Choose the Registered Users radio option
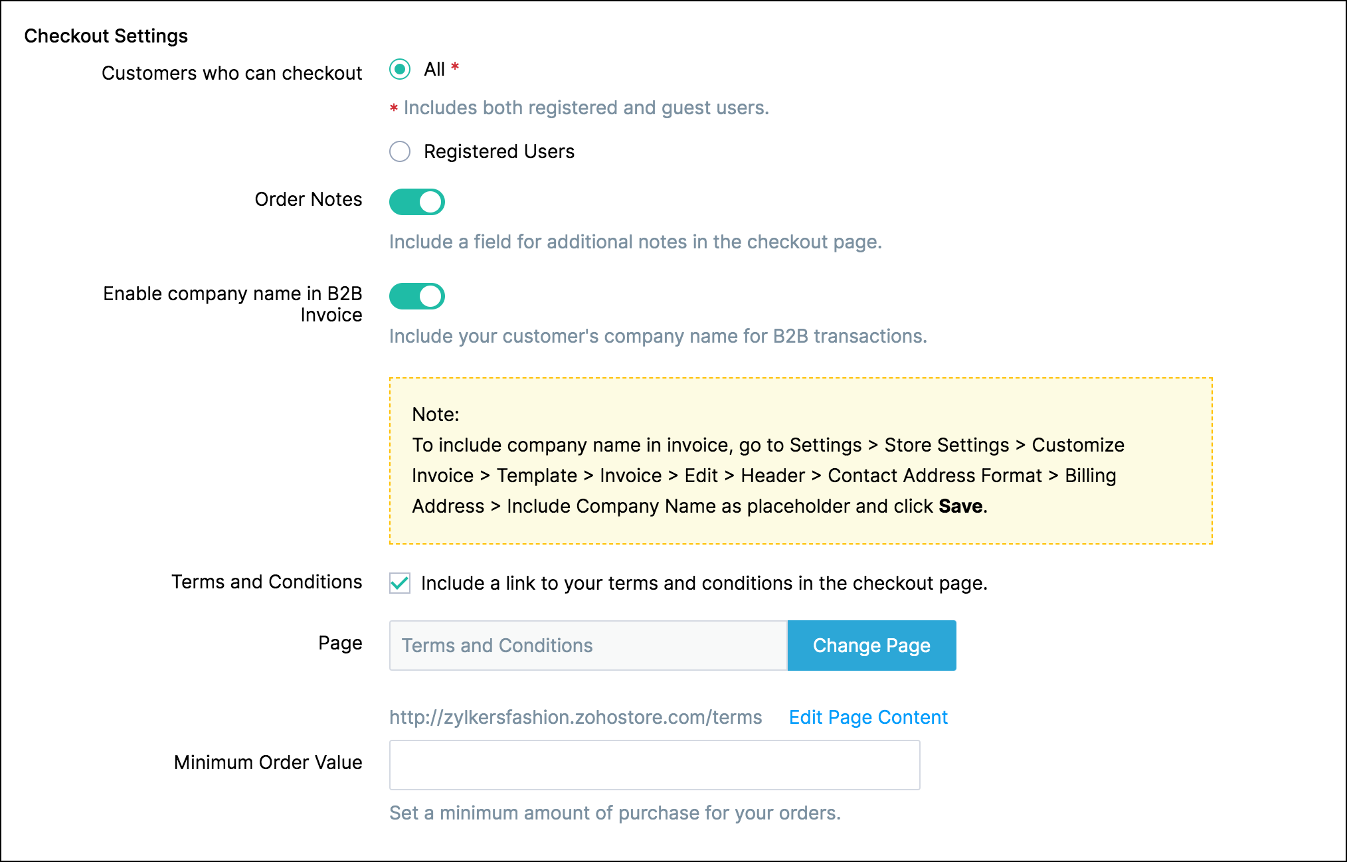Image resolution: width=1347 pixels, height=862 pixels. point(400,151)
